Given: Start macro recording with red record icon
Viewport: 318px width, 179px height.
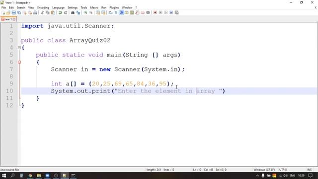Looking at the screenshot, I should pyautogui.click(x=155, y=12).
